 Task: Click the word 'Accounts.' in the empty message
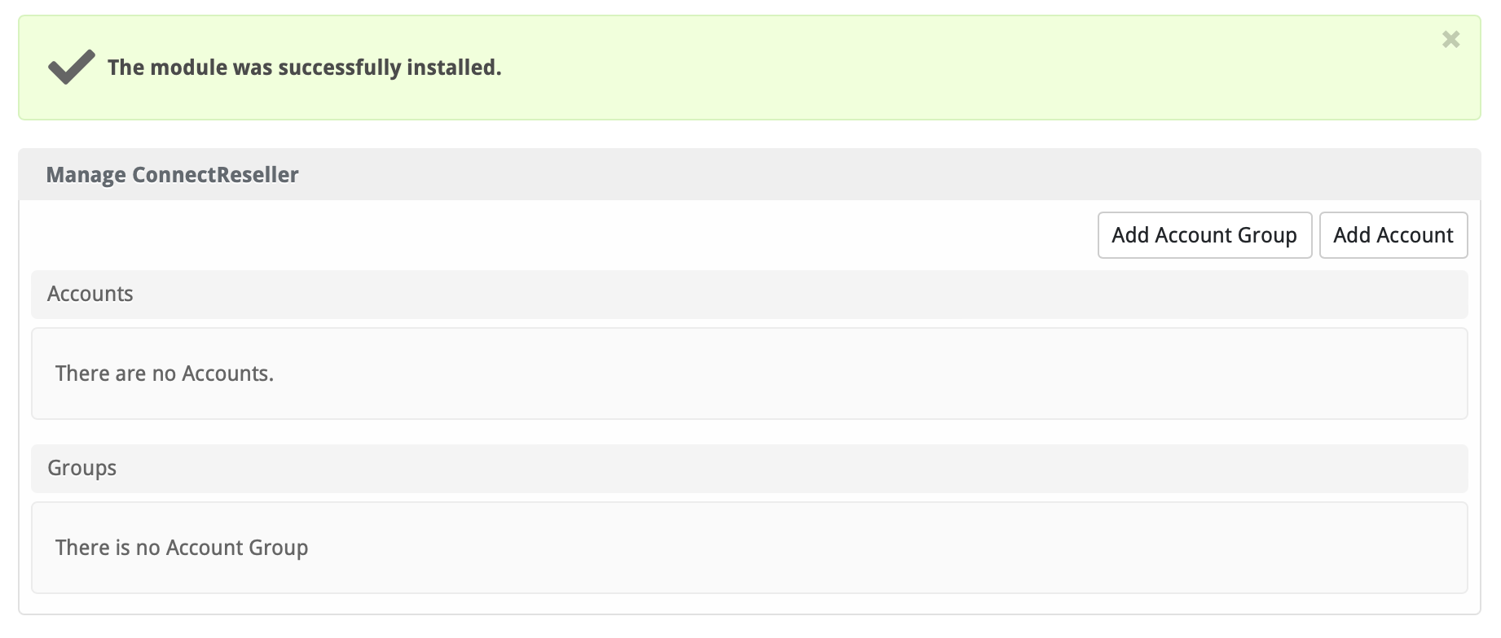[x=227, y=374]
